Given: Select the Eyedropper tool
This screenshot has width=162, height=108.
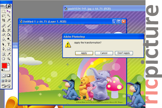Looking at the screenshot, I should 9,54.
